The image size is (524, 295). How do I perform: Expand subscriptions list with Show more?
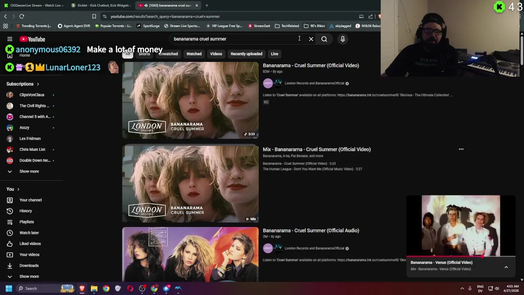(x=29, y=171)
